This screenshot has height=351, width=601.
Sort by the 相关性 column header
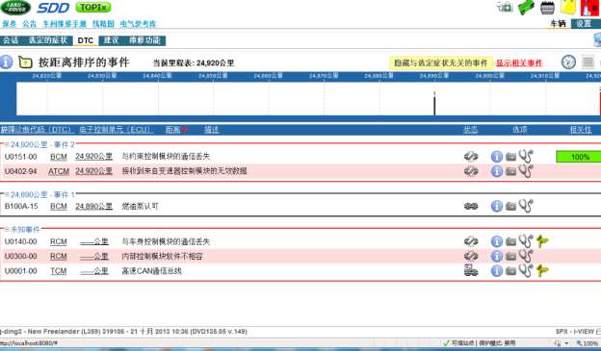pos(581,130)
